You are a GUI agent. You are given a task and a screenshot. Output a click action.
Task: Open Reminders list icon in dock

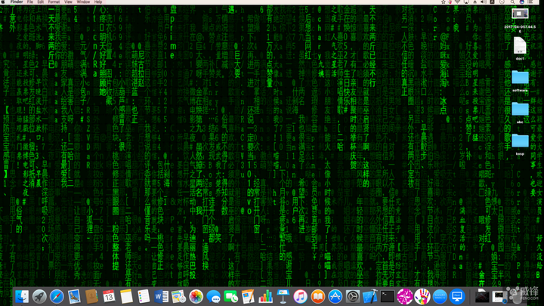[x=144, y=297]
